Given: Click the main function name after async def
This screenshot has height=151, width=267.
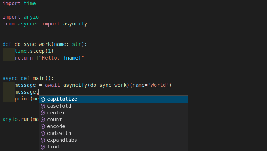Looking at the screenshot, I should (x=39, y=78).
